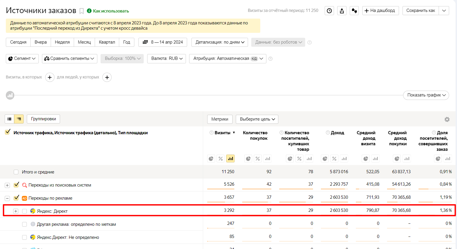Open the Атрибуция: Автоматическая dropdown
The width and height of the screenshot is (457, 249).
(x=228, y=58)
